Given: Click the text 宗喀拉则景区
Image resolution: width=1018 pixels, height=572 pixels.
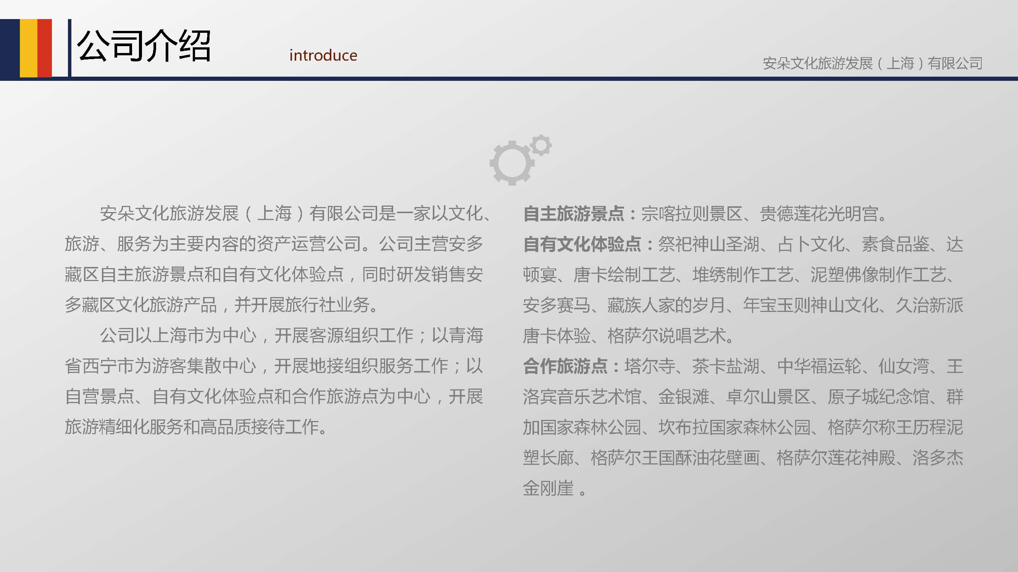Looking at the screenshot, I should (x=692, y=214).
